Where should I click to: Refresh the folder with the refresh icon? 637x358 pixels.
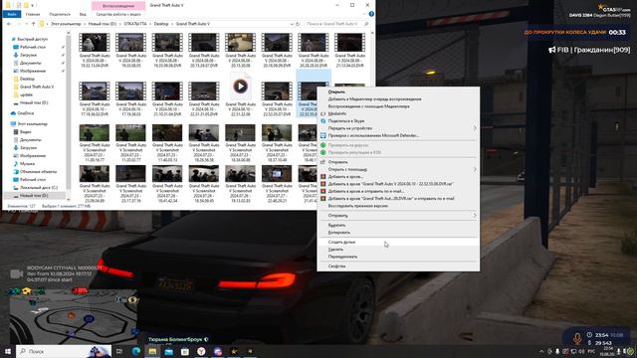click(298, 24)
